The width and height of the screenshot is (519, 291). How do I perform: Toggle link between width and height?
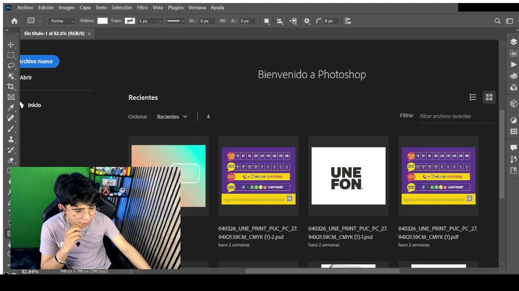[222, 21]
